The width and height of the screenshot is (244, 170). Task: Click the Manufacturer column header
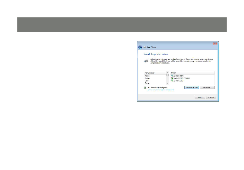(155, 73)
